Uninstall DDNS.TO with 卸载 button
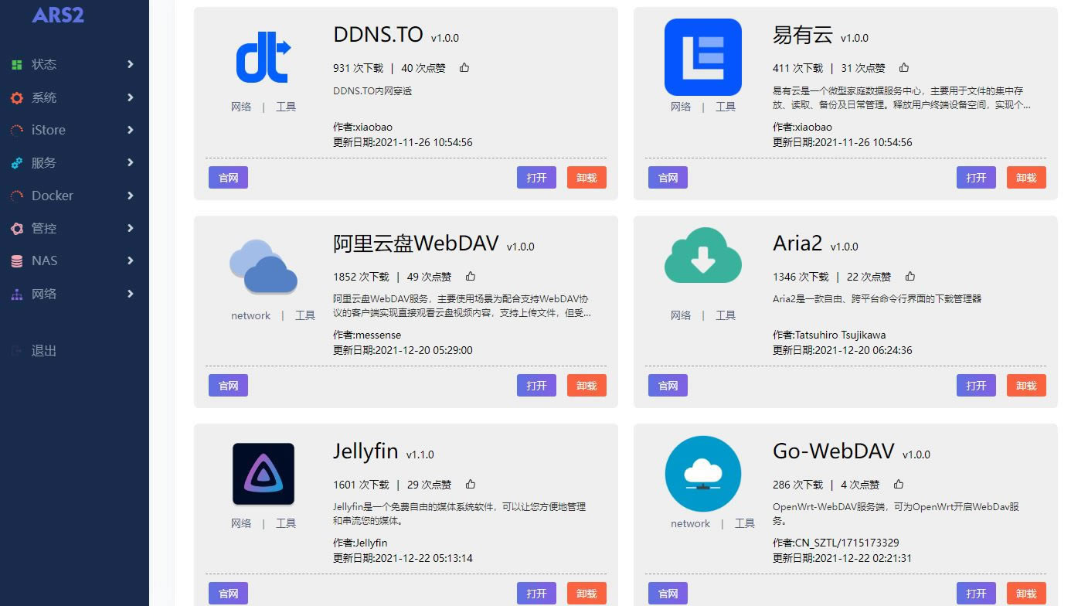Image resolution: width=1071 pixels, height=606 pixels. (x=586, y=178)
